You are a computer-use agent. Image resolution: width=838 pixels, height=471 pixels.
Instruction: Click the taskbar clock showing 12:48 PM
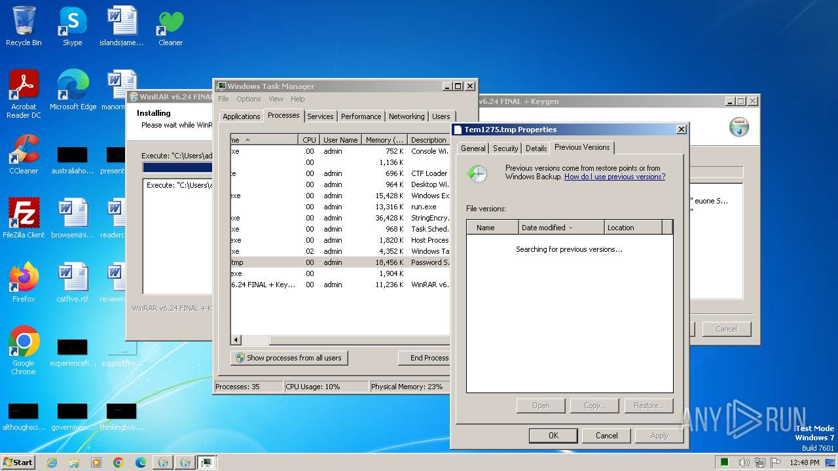tap(804, 462)
